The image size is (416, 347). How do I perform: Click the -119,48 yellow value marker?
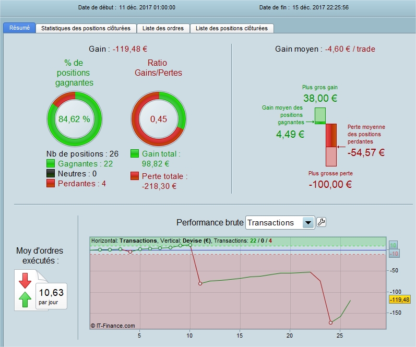pyautogui.click(x=400, y=300)
